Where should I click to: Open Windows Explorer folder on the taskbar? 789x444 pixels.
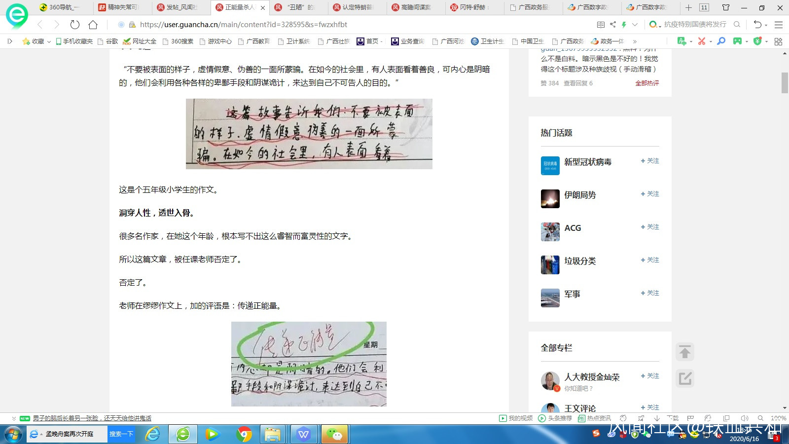(273, 434)
